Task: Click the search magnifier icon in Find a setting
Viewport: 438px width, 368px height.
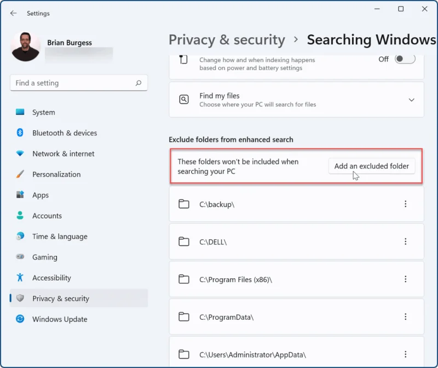Action: coord(139,83)
